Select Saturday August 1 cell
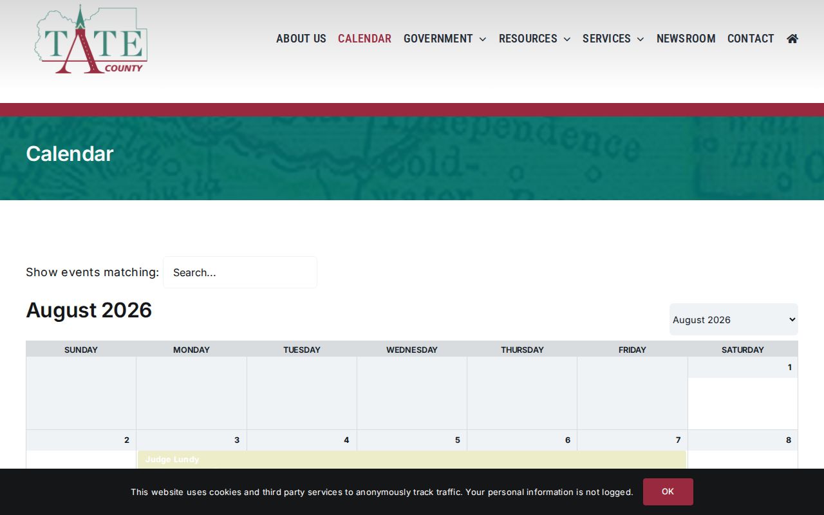The height and width of the screenshot is (515, 824). pos(743,393)
